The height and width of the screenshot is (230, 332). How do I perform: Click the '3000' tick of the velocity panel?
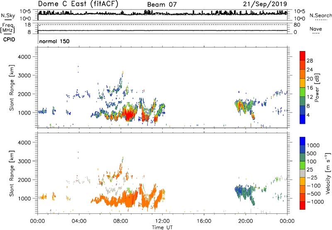click(24, 161)
